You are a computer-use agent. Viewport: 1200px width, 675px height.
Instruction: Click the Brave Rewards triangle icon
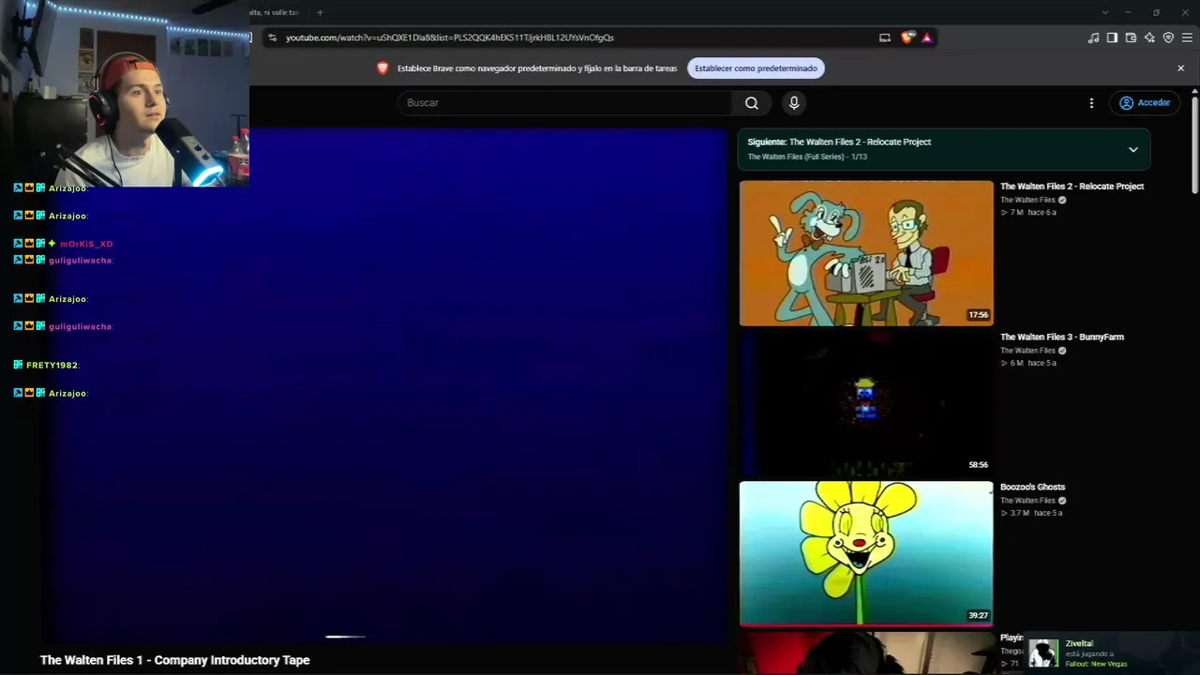click(x=926, y=37)
